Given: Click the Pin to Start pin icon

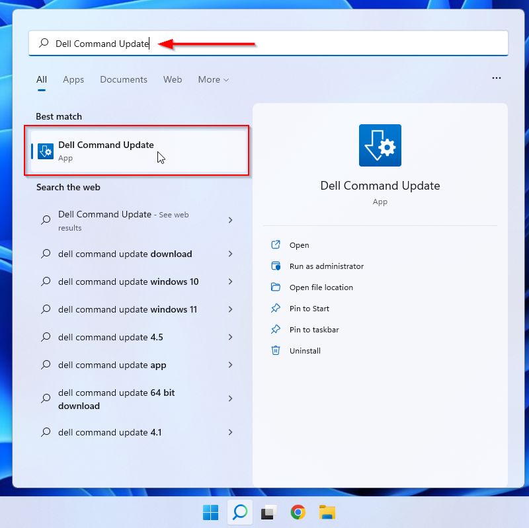Looking at the screenshot, I should 276,308.
